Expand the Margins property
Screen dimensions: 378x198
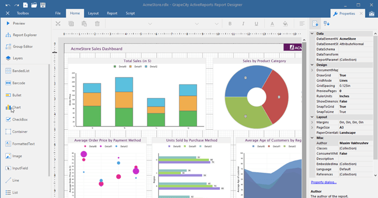312,122
